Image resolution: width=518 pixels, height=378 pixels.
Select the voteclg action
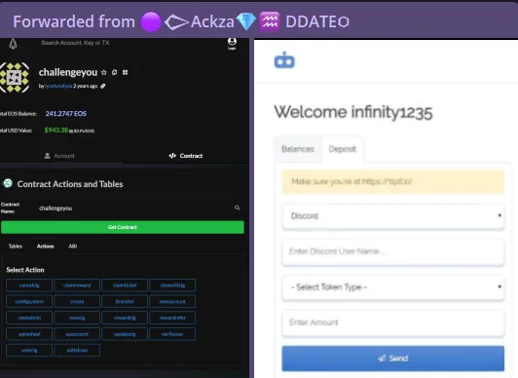pyautogui.click(x=29, y=351)
